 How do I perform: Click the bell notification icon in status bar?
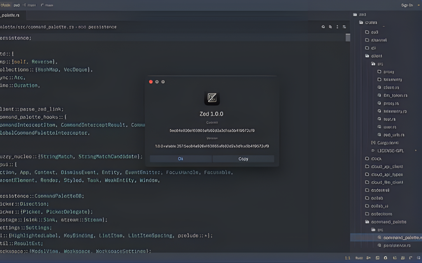pos(385,258)
